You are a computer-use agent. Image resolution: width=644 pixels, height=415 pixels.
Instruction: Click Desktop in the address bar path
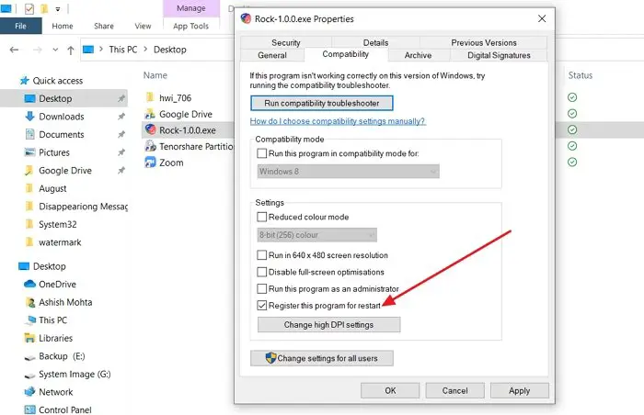pos(169,50)
